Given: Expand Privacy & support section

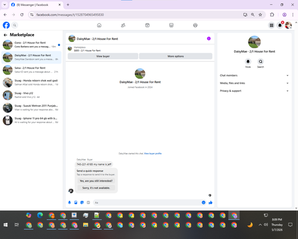Looking at the screenshot, I should 254,91.
